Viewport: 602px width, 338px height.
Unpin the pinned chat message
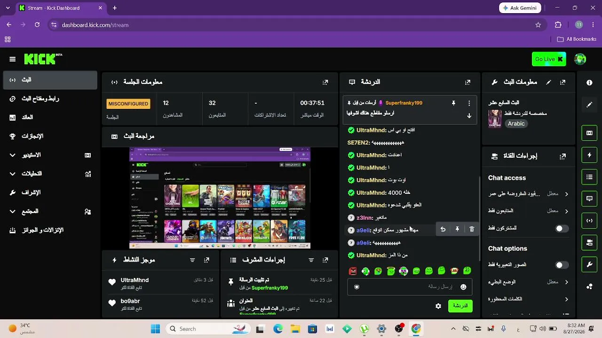[x=453, y=103]
